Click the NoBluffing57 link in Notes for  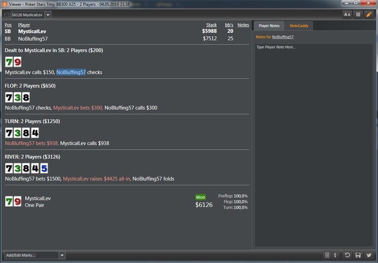(283, 37)
